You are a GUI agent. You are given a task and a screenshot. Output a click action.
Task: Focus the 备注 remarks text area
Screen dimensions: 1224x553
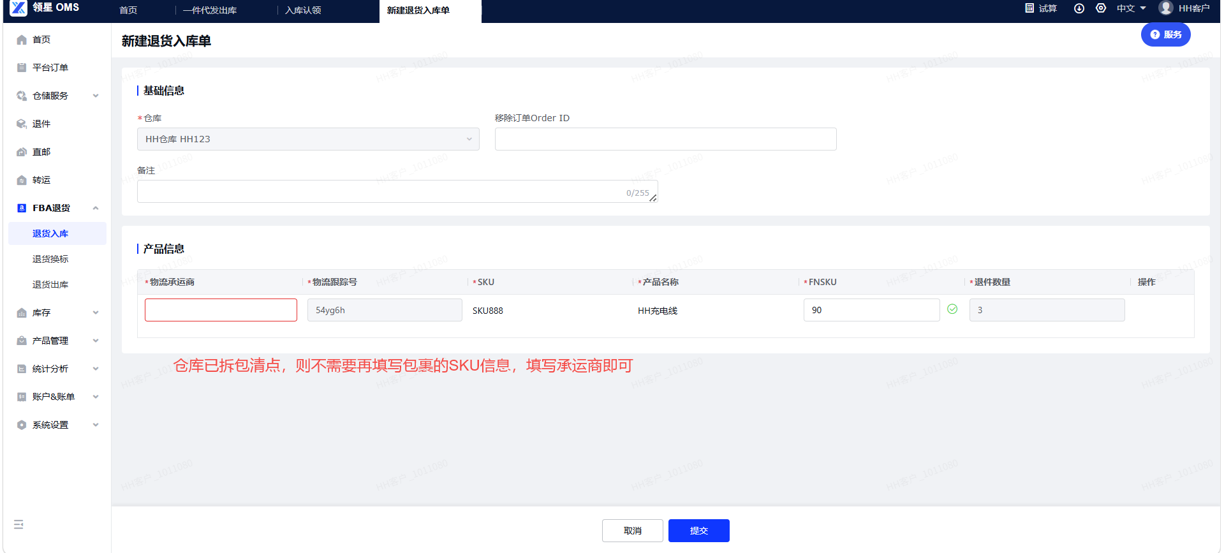coord(397,191)
